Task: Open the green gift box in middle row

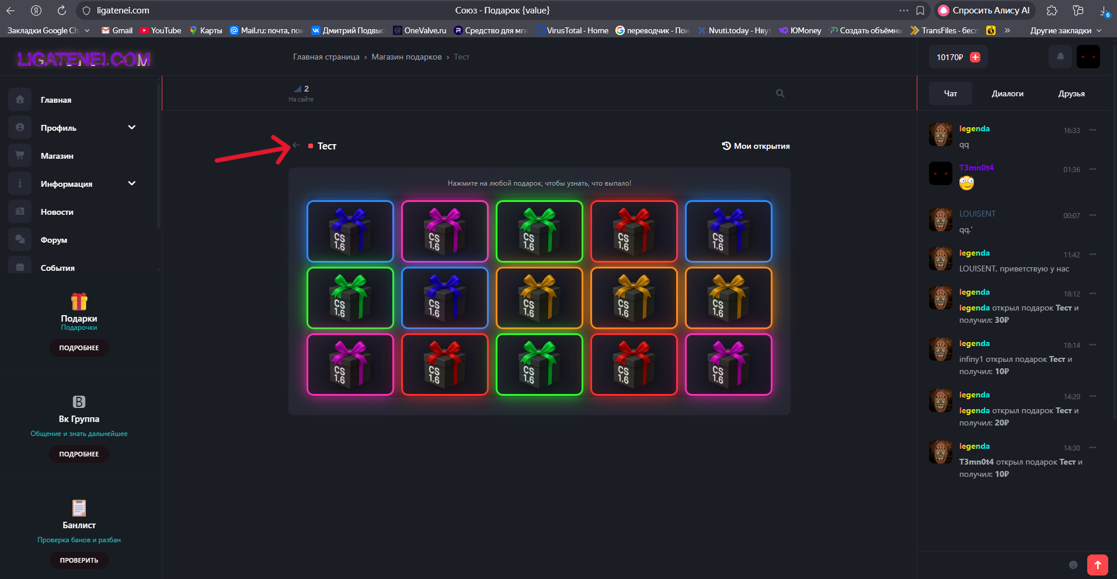Action: pyautogui.click(x=350, y=298)
